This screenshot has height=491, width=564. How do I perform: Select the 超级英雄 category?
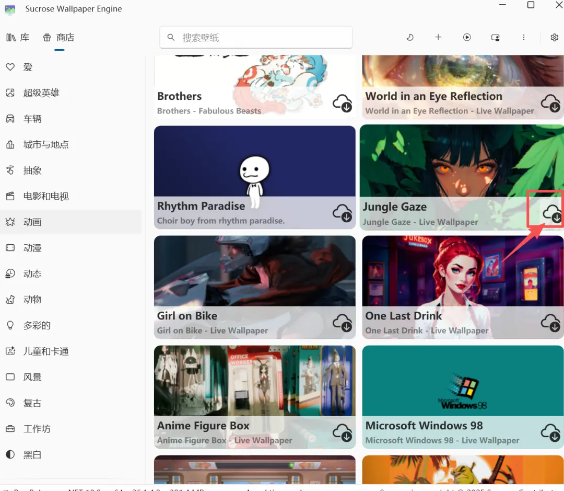[71, 93]
